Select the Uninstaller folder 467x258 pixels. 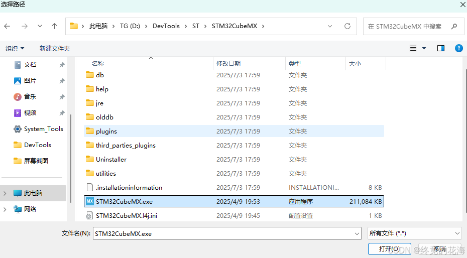point(234,159)
